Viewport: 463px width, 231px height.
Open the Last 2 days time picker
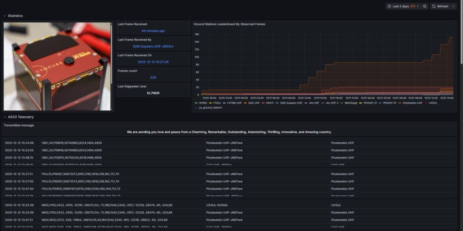tap(402, 6)
